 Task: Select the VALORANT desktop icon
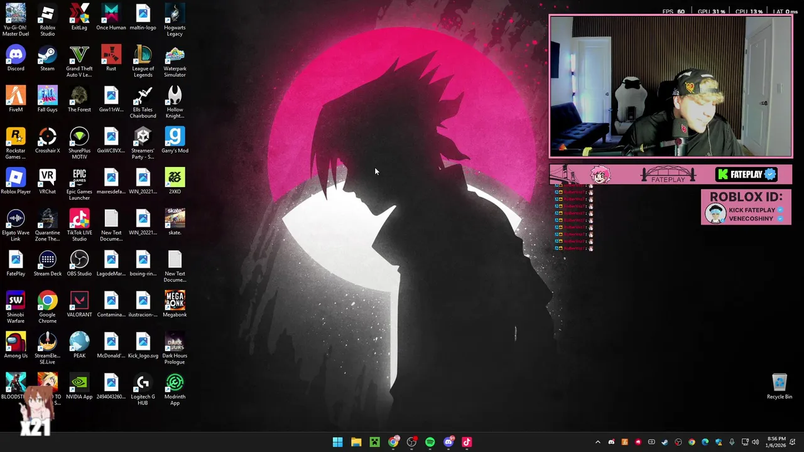79,304
